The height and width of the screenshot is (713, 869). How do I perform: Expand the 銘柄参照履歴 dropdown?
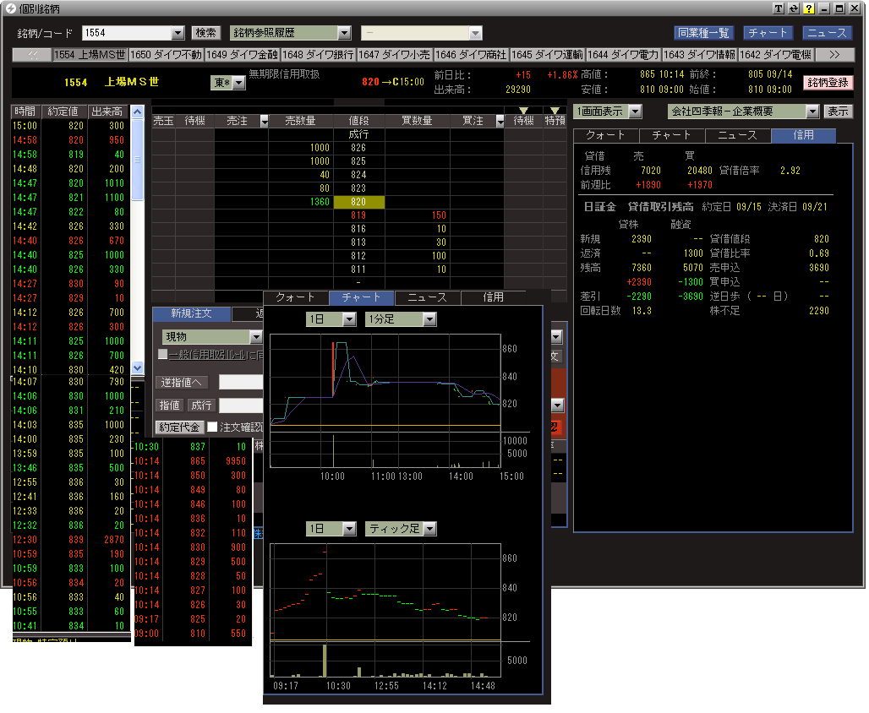click(x=343, y=33)
